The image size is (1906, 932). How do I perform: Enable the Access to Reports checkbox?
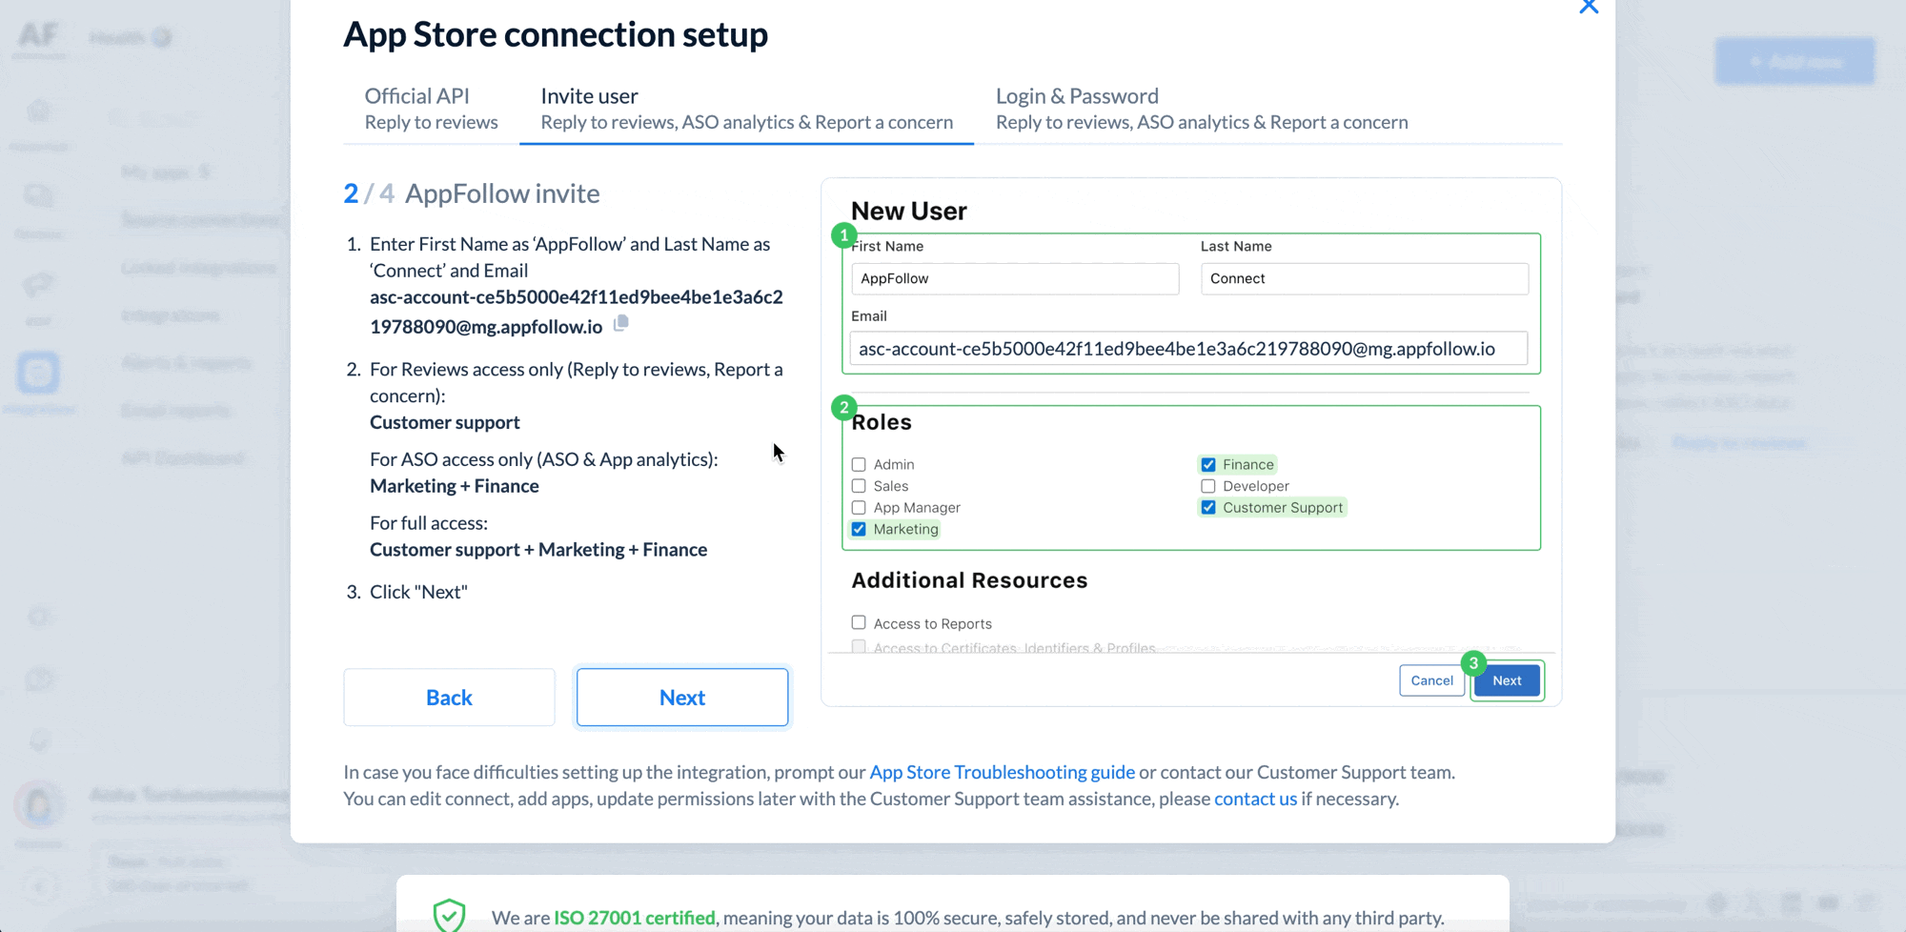[x=859, y=622]
